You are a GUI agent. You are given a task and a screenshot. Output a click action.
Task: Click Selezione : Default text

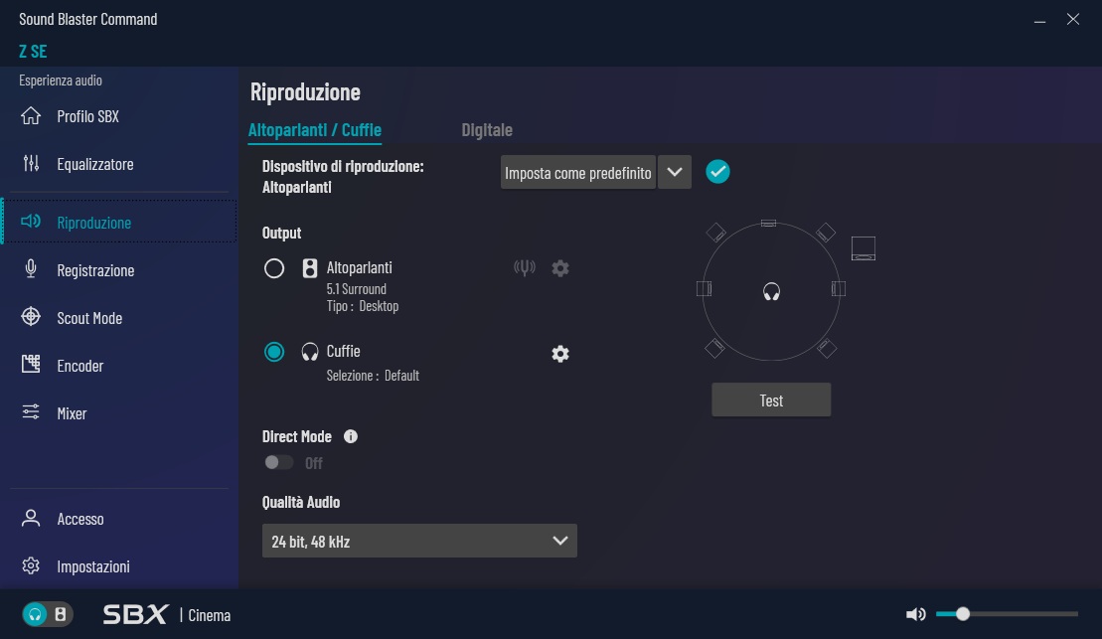pyautogui.click(x=374, y=376)
